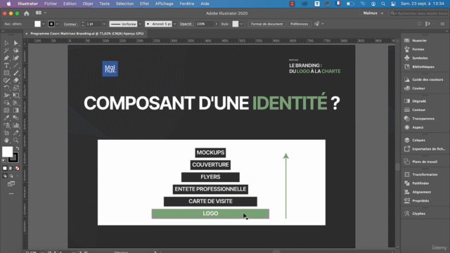Select the Eraser tool
Viewport: 450px width, 253px height.
pos(16,80)
